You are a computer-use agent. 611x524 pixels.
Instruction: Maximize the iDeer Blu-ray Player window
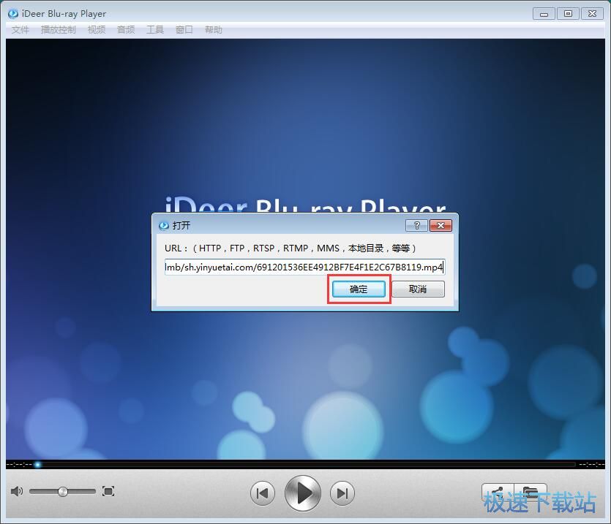[568, 14]
